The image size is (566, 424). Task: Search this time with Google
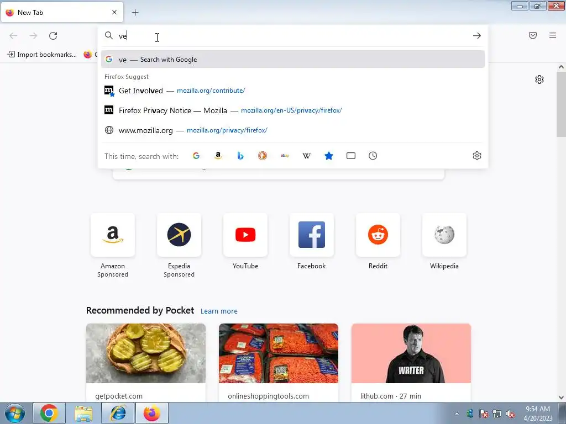click(196, 156)
